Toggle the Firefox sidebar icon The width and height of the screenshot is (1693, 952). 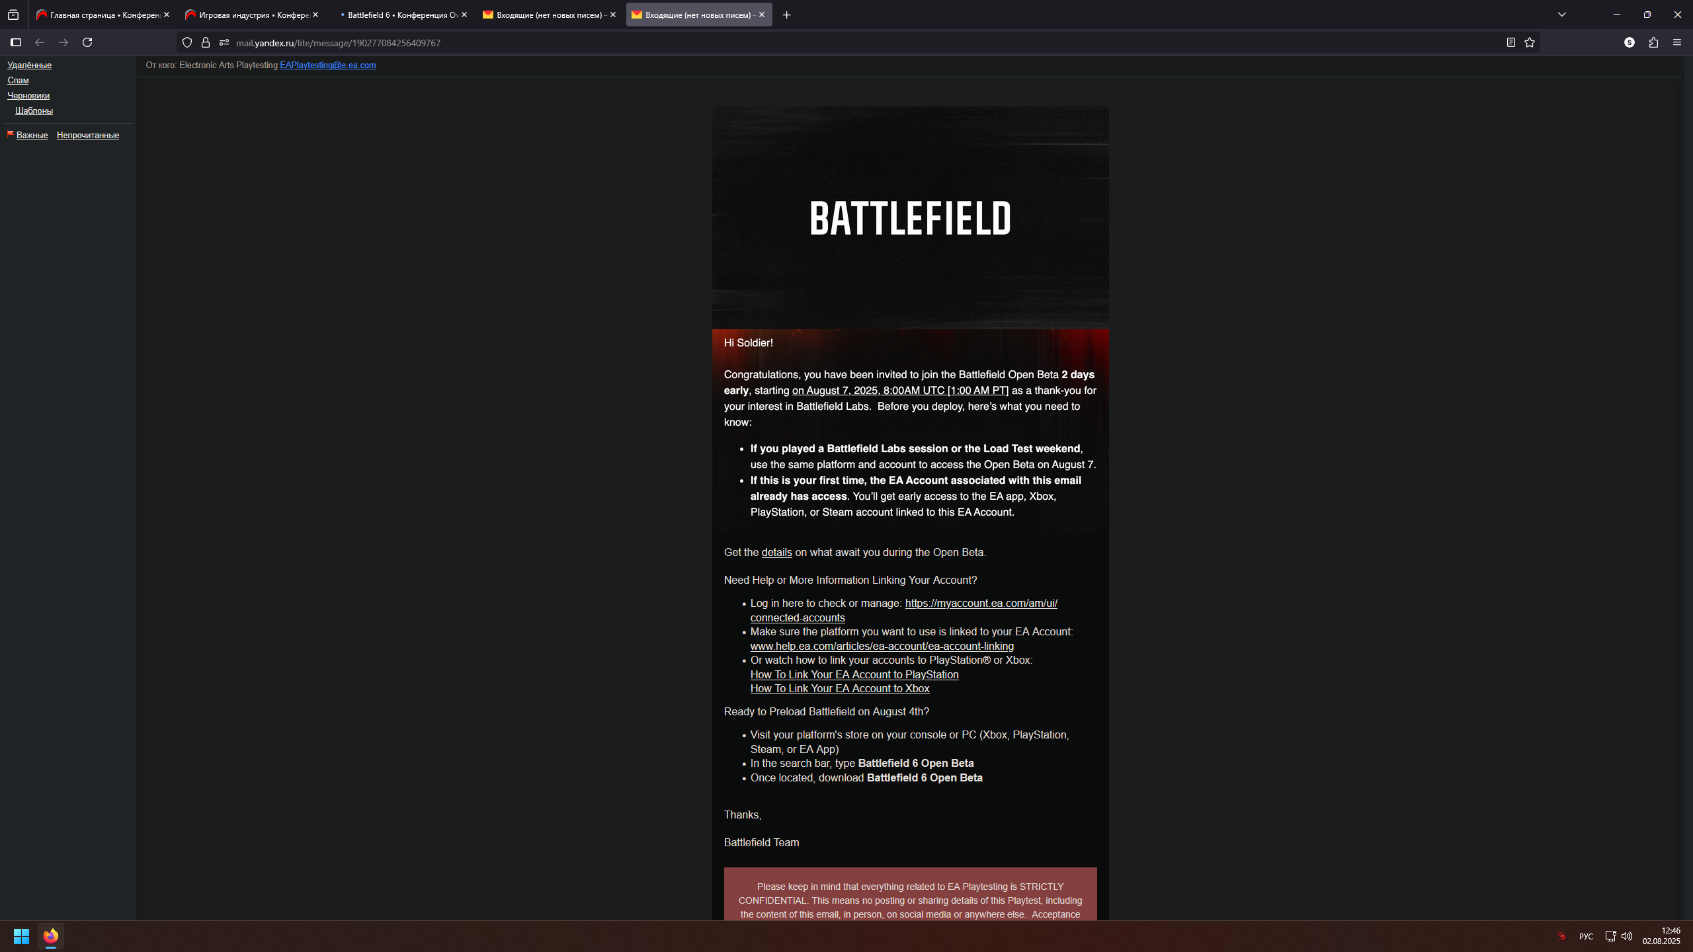16,42
